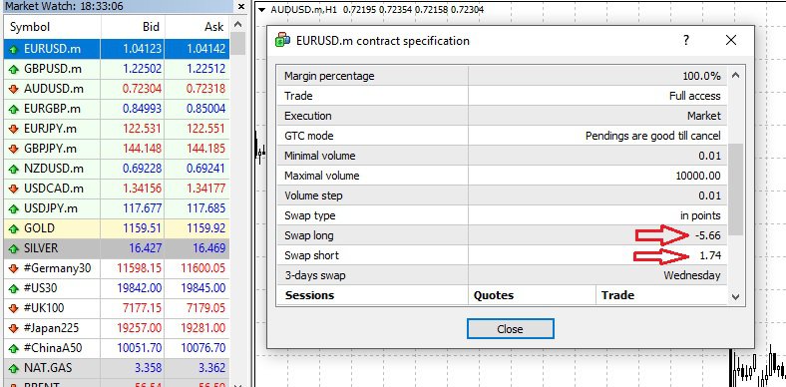This screenshot has height=387, width=786.
Task: Select the #ChinaA50 symbol name
Action: [53, 348]
